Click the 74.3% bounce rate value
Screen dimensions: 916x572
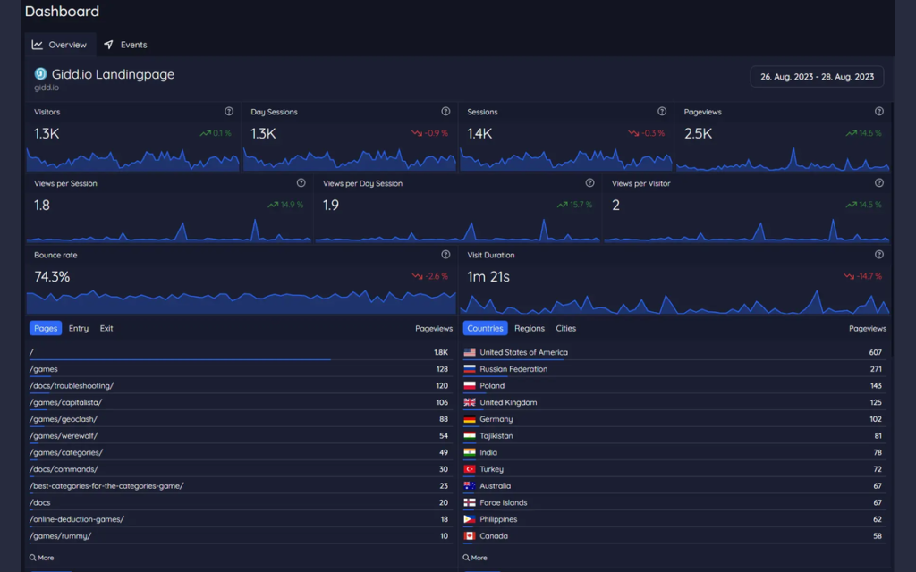52,277
